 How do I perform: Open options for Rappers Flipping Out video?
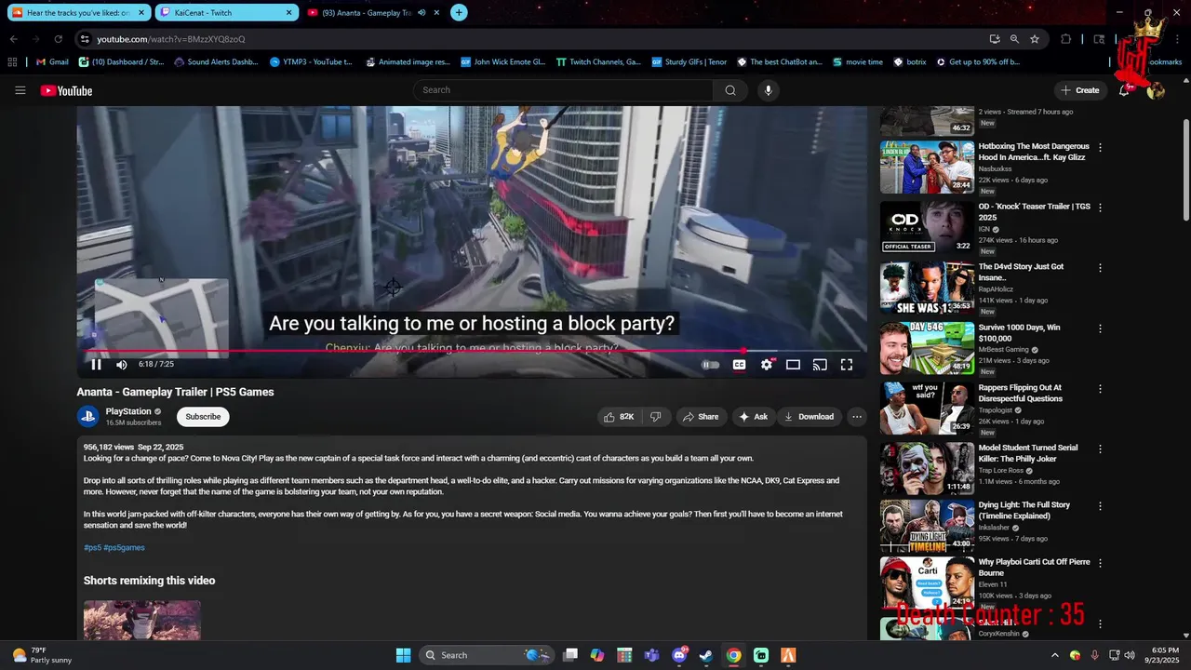tap(1101, 388)
